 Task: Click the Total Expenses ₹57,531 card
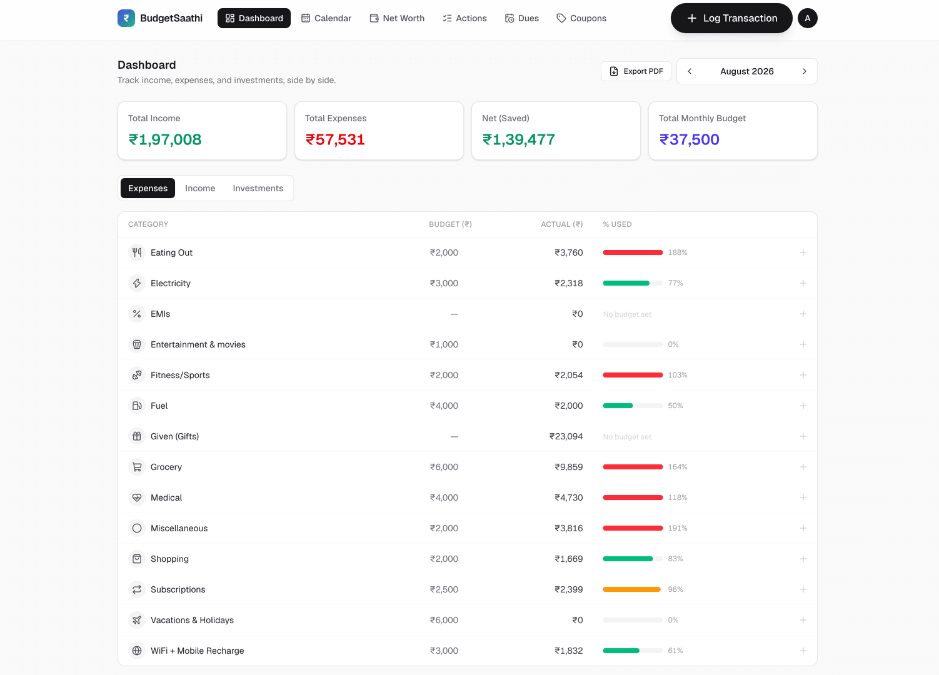[x=379, y=131]
